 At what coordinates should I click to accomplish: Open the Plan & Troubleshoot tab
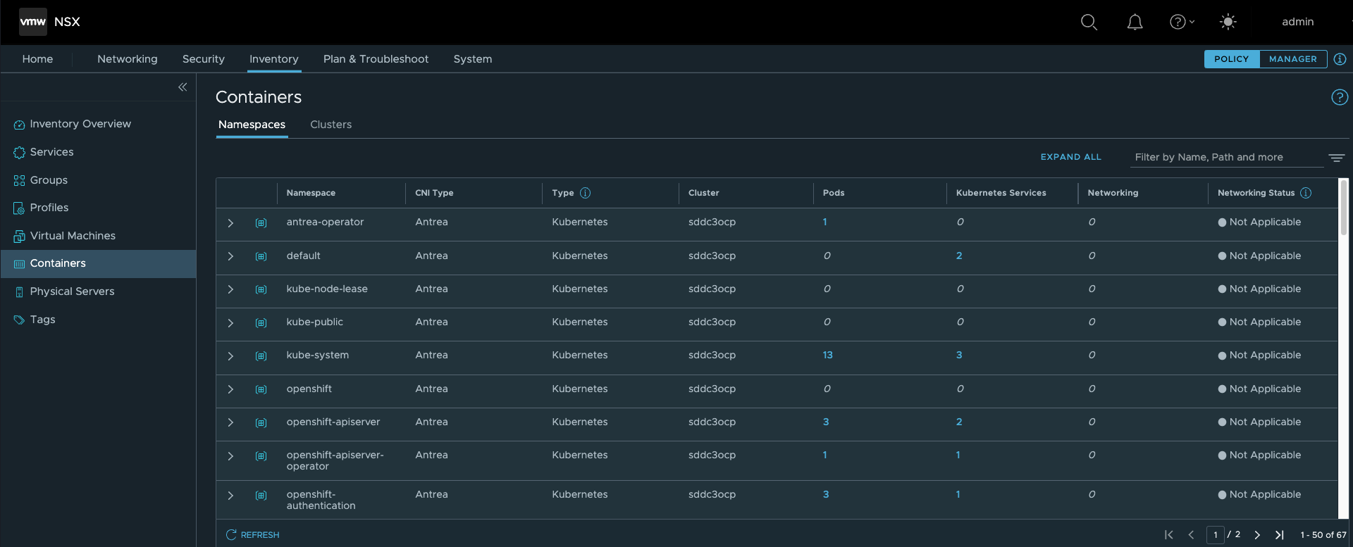(376, 59)
